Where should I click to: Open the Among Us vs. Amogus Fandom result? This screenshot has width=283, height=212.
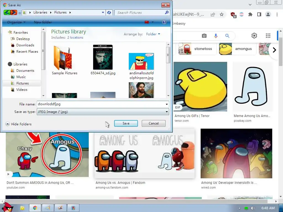tap(144, 153)
